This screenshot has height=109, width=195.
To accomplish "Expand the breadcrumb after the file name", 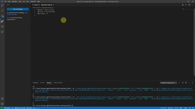I will (55, 8).
